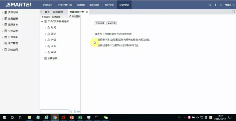Click the 用户管理 sidebar icon
236x121 pixels.
coord(6,43)
